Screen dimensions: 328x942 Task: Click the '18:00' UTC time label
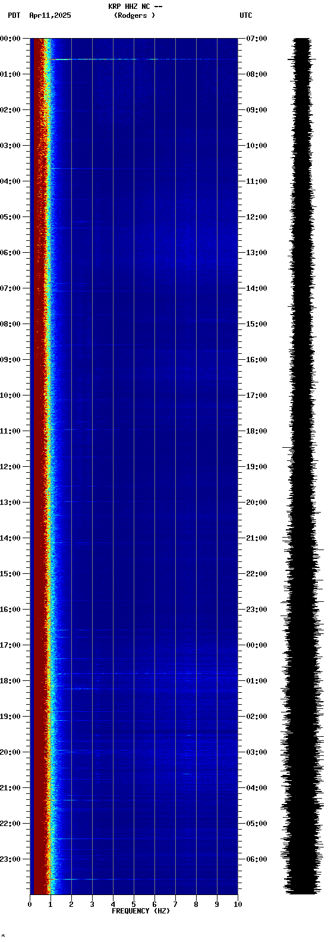pos(257,431)
